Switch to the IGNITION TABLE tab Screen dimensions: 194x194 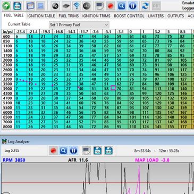(x=41, y=16)
